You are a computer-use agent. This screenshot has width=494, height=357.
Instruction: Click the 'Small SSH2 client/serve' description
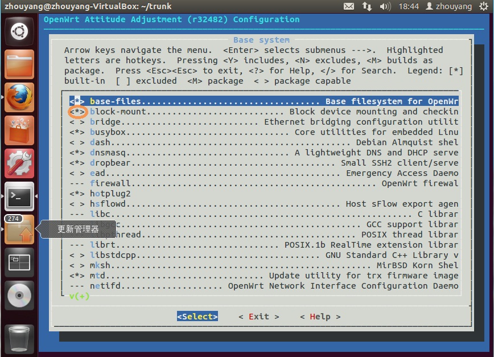pyautogui.click(x=400, y=163)
